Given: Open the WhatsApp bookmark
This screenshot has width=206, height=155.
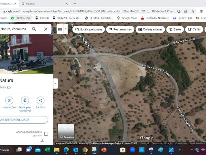Looking at the screenshot, I should 21,18.
